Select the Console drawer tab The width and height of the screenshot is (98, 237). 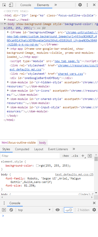(15, 203)
